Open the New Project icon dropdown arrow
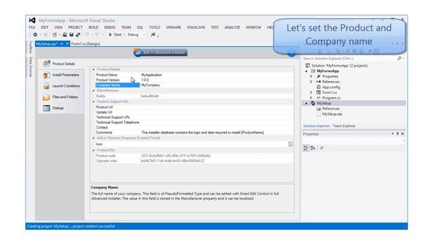Viewport: 436px width, 245px height. point(59,35)
